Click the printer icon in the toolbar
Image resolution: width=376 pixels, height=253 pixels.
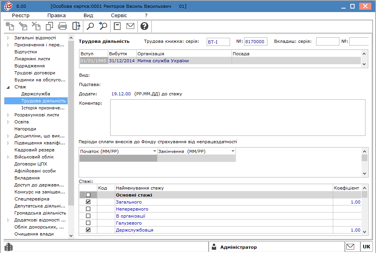[x=63, y=26]
